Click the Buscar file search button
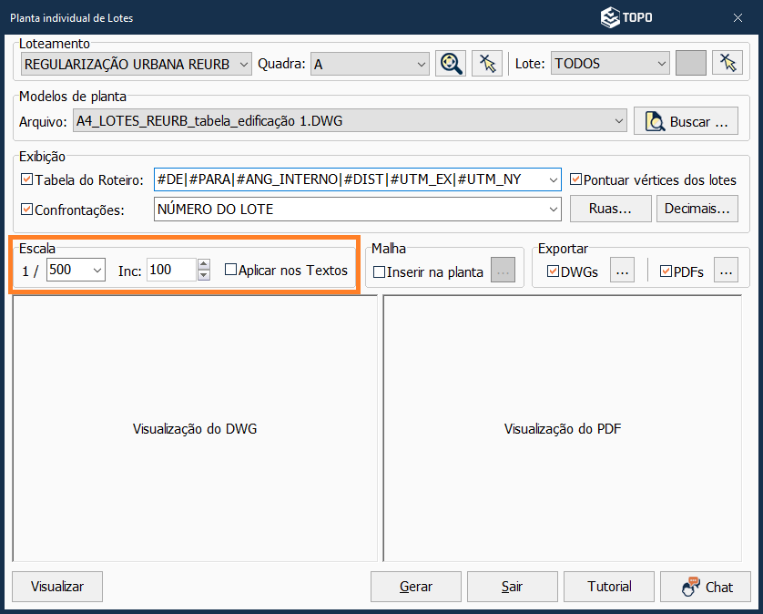 [x=687, y=120]
